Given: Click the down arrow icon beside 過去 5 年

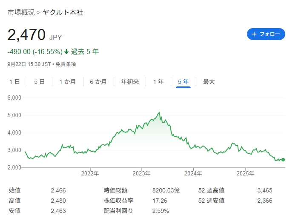Looking at the screenshot, I should pyautogui.click(x=66, y=52).
